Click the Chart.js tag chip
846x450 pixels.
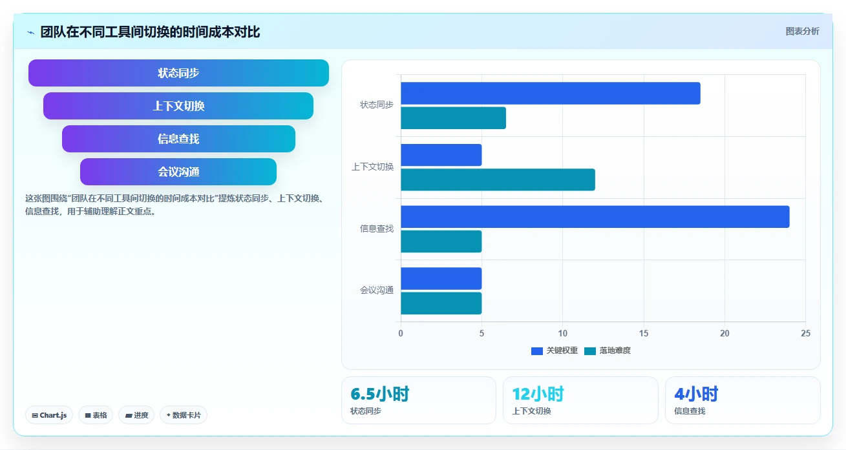(49, 415)
